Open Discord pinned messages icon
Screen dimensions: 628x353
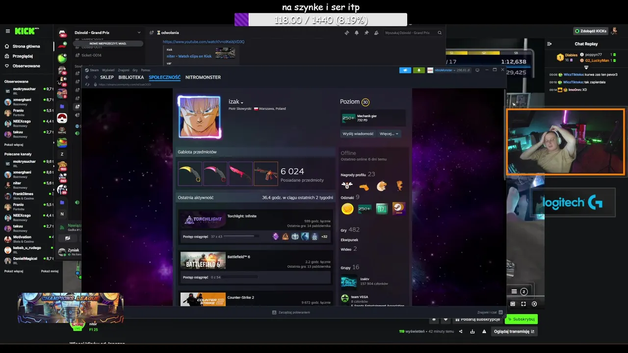coord(366,33)
